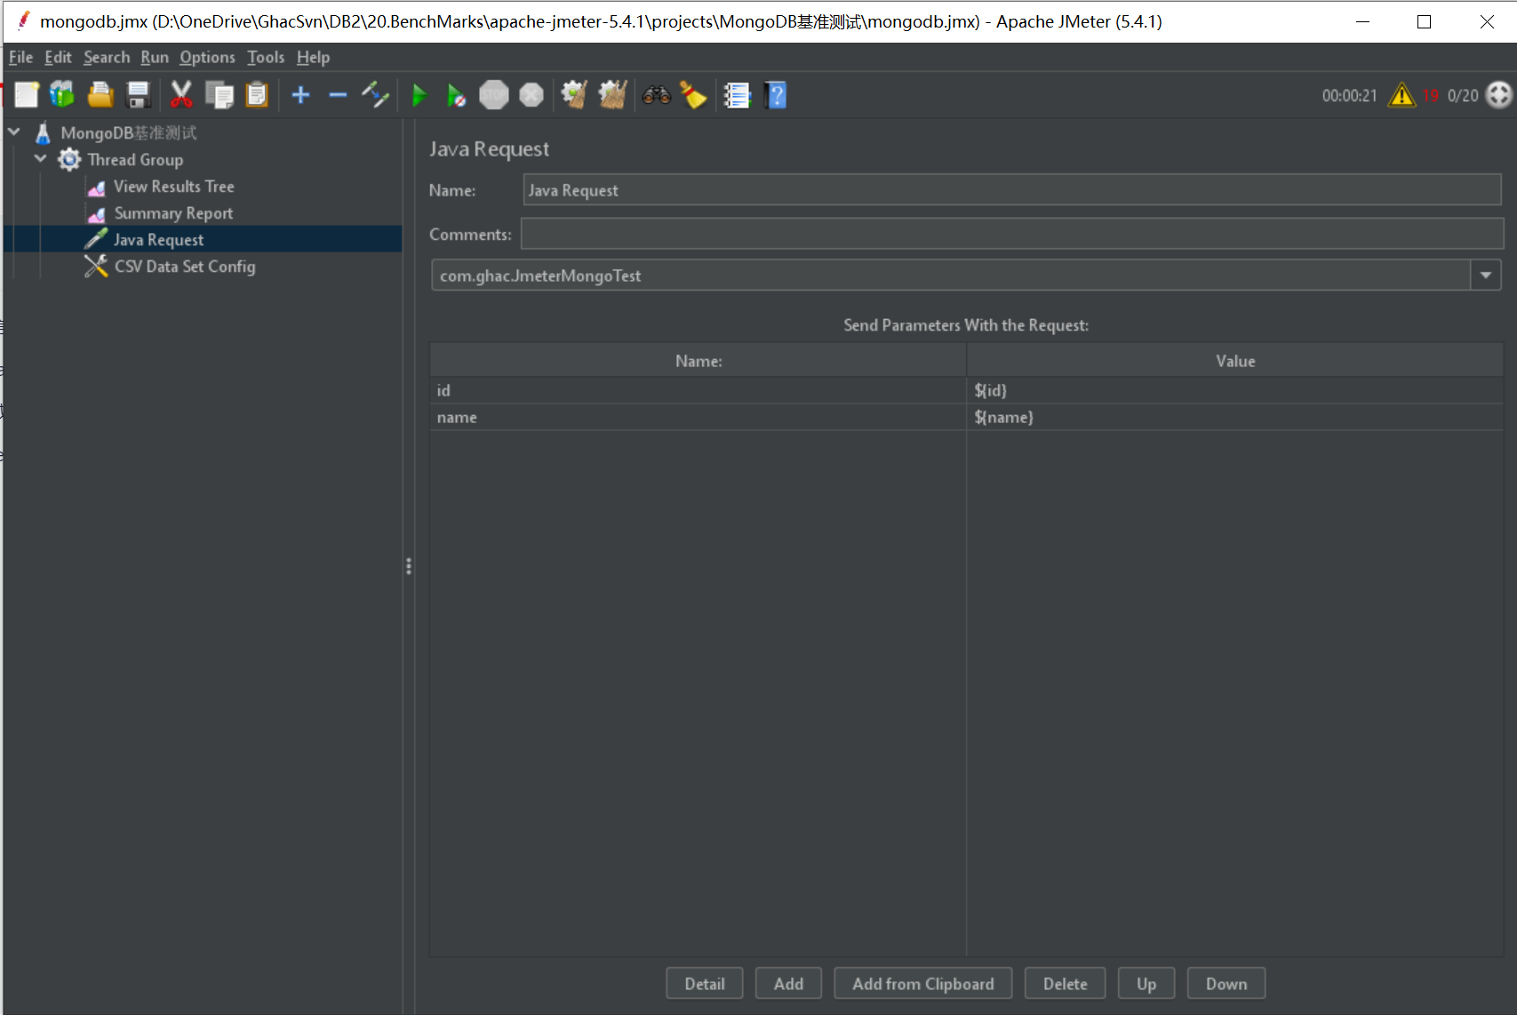Click the panel splitter handle dots
Screen dimensions: 1517x1015
[409, 566]
